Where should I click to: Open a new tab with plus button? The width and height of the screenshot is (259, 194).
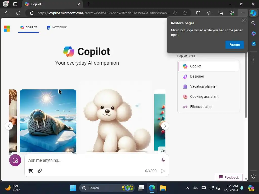(88, 4)
